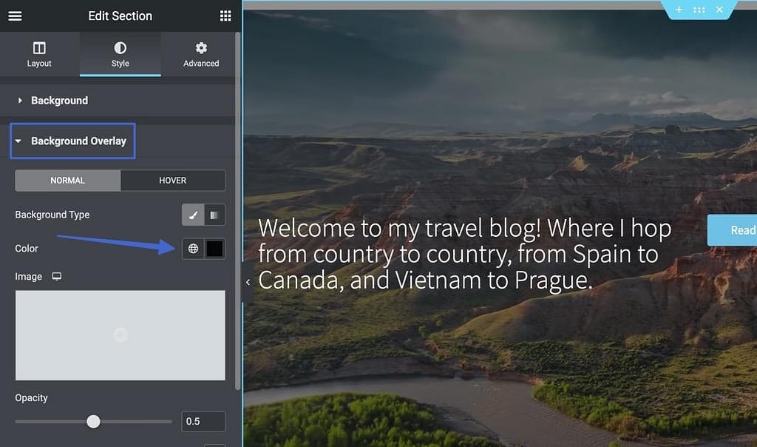Switch to the Layout tab
This screenshot has height=447, width=757.
pos(39,54)
